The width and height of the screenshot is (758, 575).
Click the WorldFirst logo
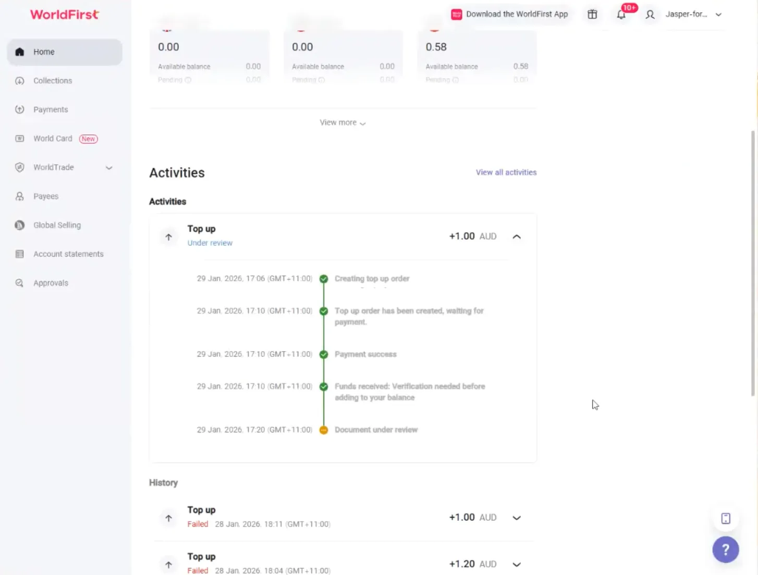64,15
